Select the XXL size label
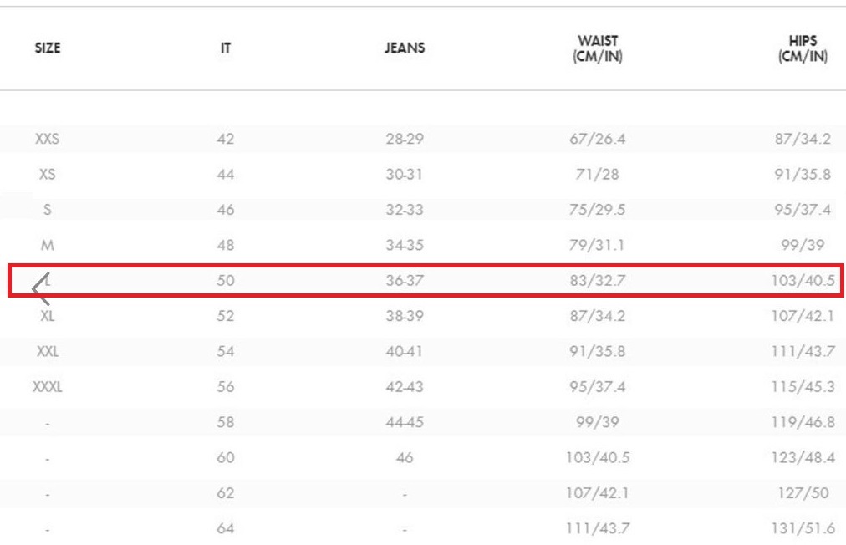Screen dimensions: 846x545 pyautogui.click(x=48, y=352)
